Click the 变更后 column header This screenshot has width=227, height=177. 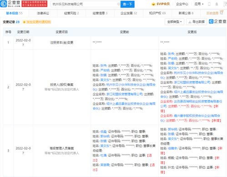pos(192,32)
